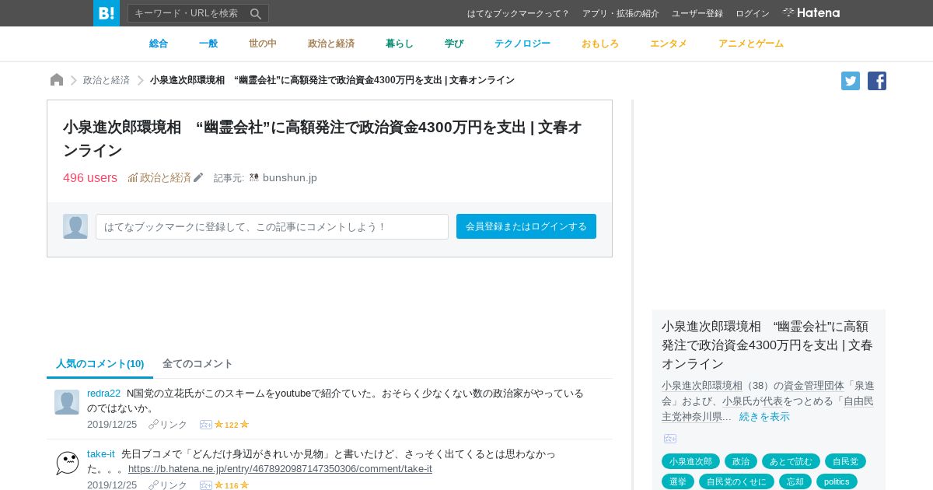Image resolution: width=933 pixels, height=490 pixels.
Task: Click the image icon on redra22's comment
Action: 206,425
